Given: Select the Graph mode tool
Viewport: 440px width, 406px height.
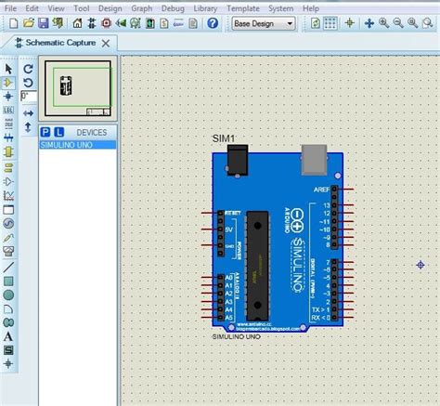Looking at the screenshot, I should coord(8,195).
